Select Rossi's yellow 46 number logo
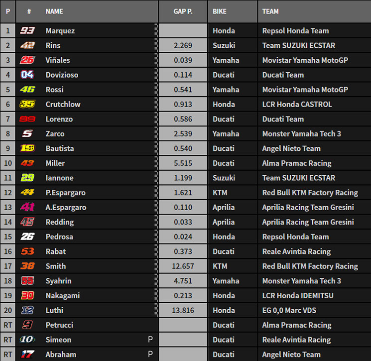This screenshot has width=371, height=361. pyautogui.click(x=27, y=90)
